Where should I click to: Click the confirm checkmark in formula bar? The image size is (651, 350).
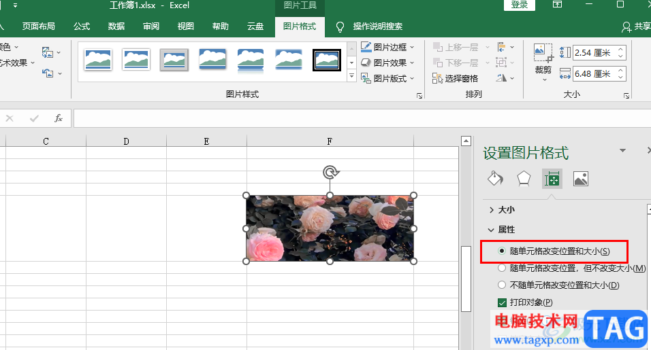point(34,118)
